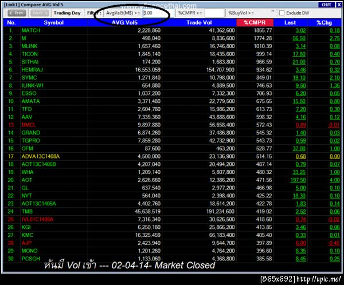Click Last price 56.50 for M

299,38
